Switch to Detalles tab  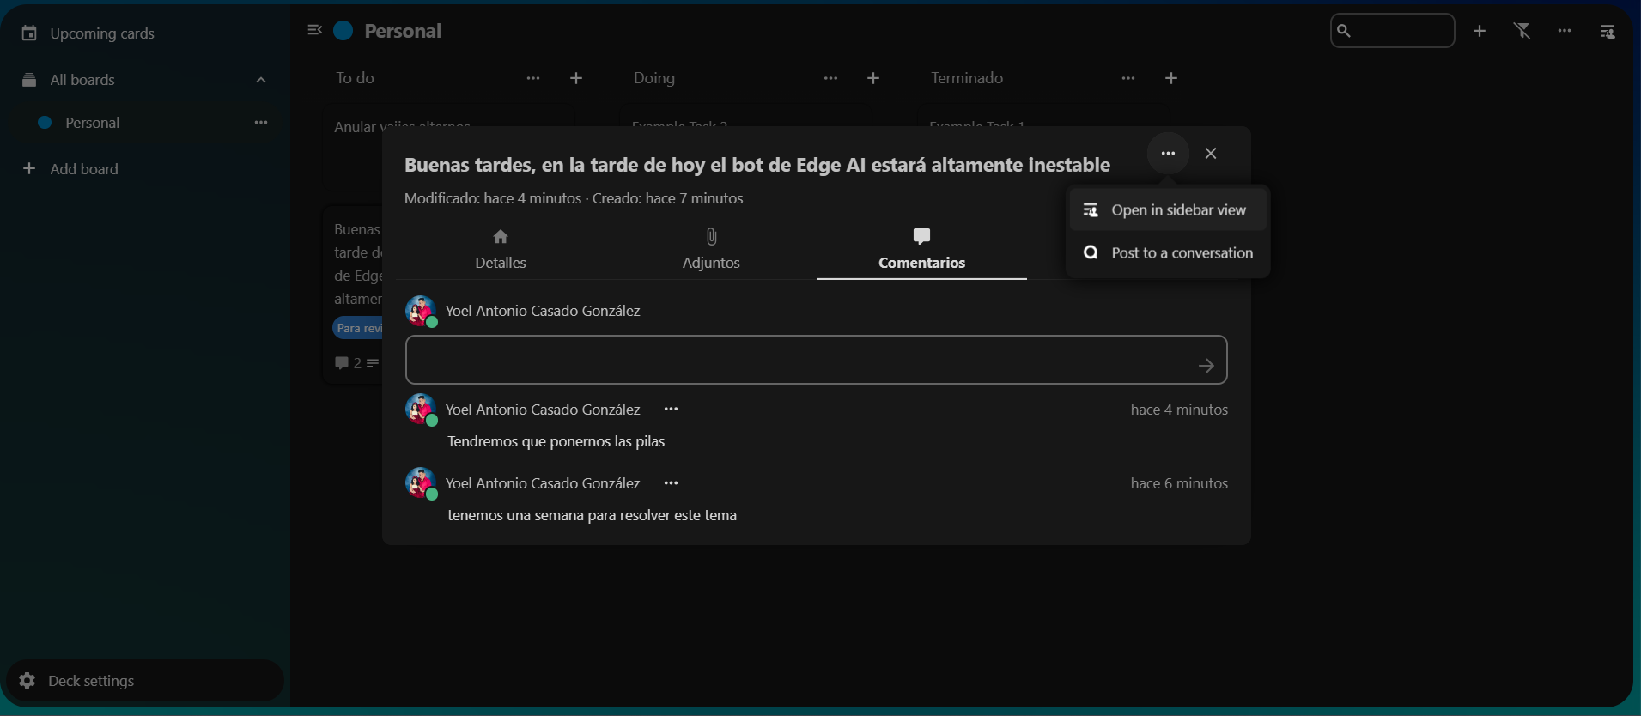click(501, 249)
